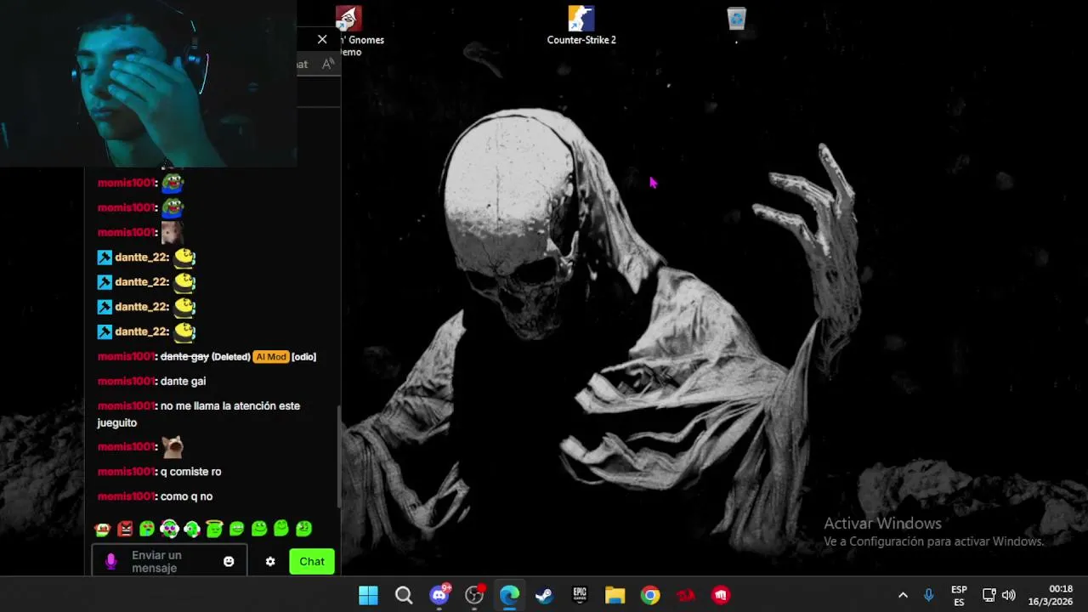This screenshot has height=612, width=1088.
Task: Pick the last winking green emote
Action: [x=303, y=529]
